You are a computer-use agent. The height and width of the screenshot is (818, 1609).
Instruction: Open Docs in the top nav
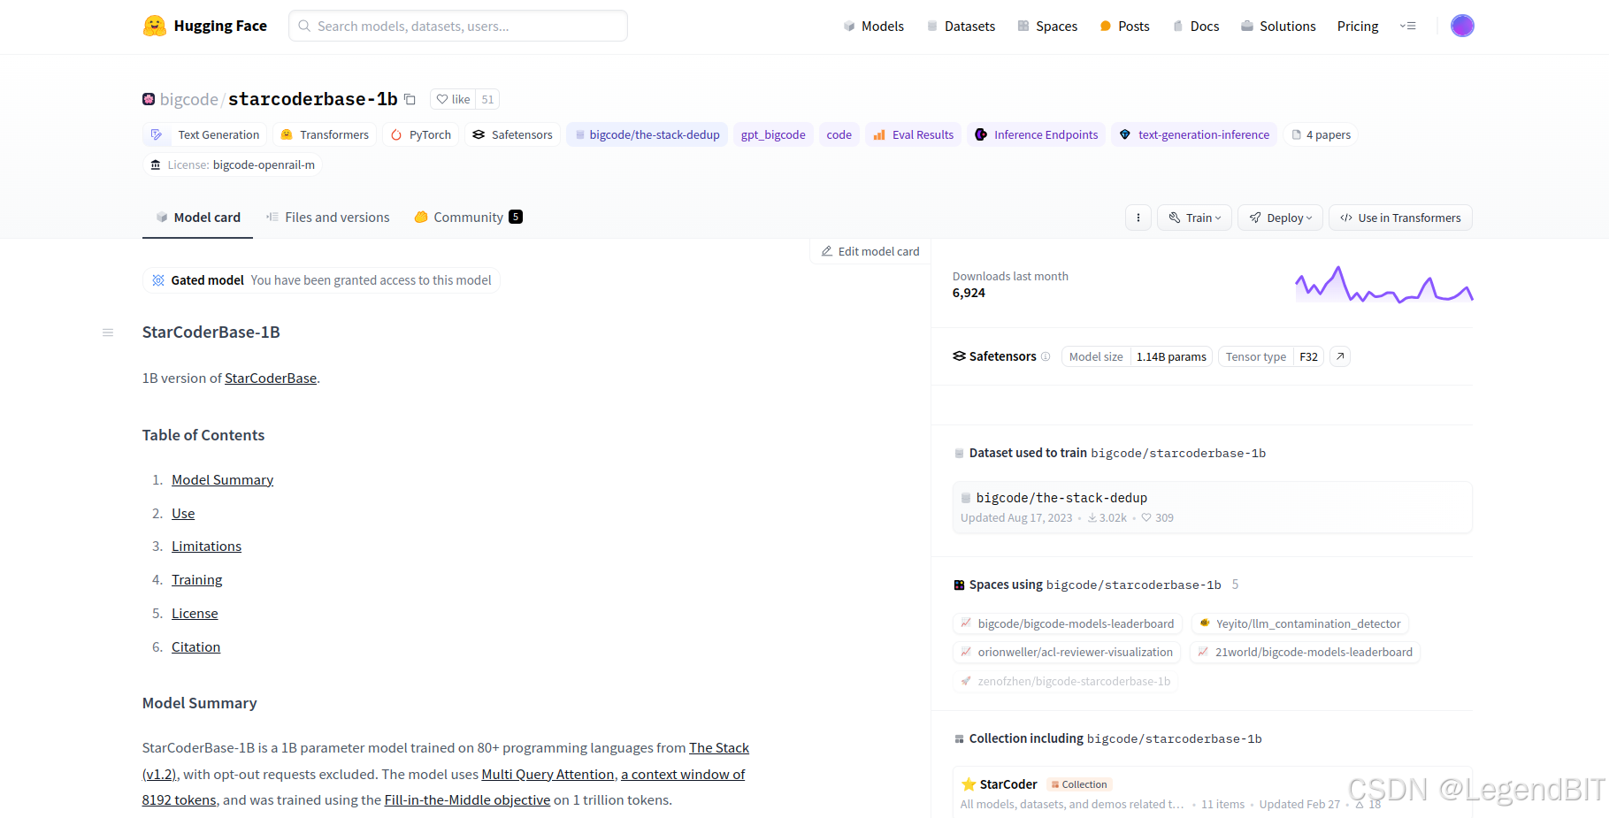[x=1196, y=26]
